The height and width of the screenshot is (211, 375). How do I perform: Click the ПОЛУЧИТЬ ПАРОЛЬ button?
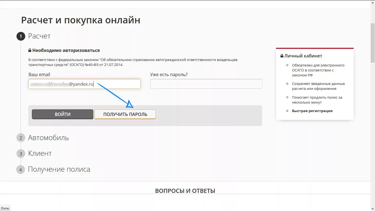pos(125,114)
